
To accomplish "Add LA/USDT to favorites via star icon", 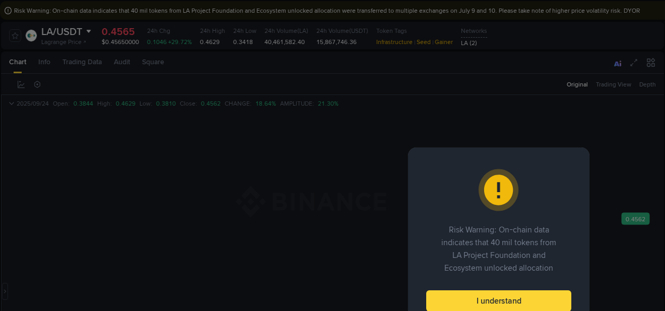I will (14, 35).
